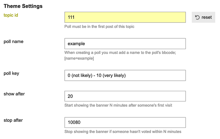The width and height of the screenshot is (220, 139).
Task: Click the poll name setting label
Action: pos(13,42)
